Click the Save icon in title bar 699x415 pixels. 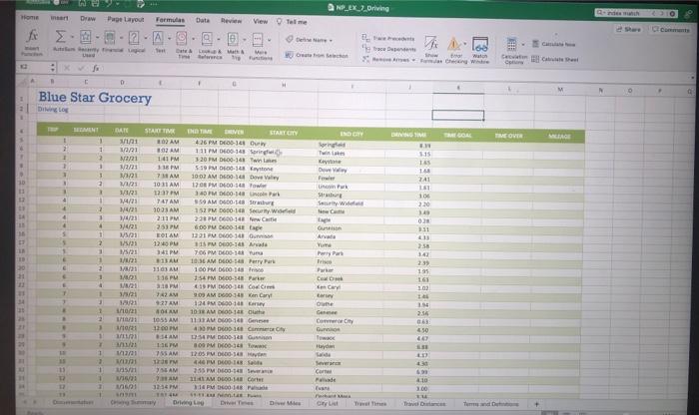(95, 3)
